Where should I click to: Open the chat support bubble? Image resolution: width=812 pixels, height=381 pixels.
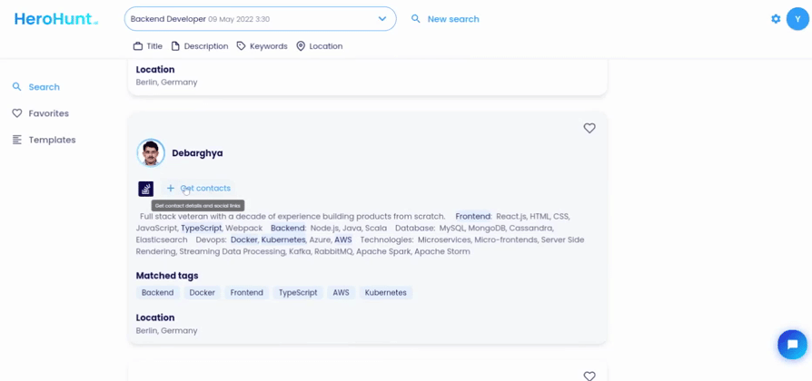click(792, 345)
